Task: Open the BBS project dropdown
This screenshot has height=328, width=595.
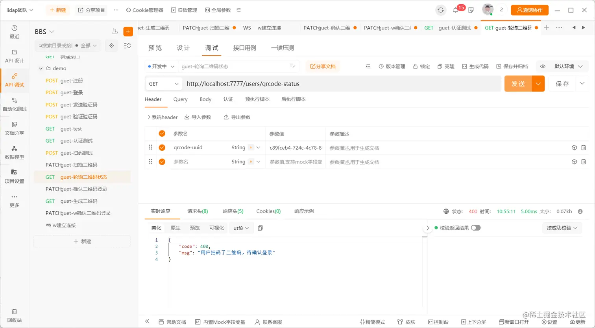Action: pos(44,31)
